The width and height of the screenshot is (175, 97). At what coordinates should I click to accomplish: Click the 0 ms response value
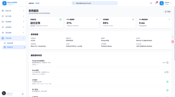pyautogui.click(x=142, y=23)
